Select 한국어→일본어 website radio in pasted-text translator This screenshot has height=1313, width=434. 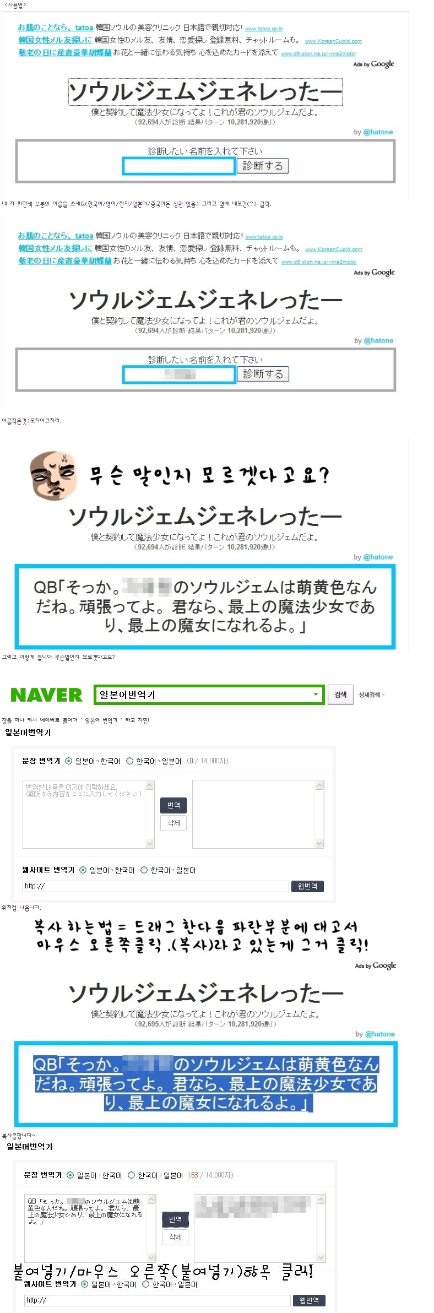click(x=146, y=1284)
